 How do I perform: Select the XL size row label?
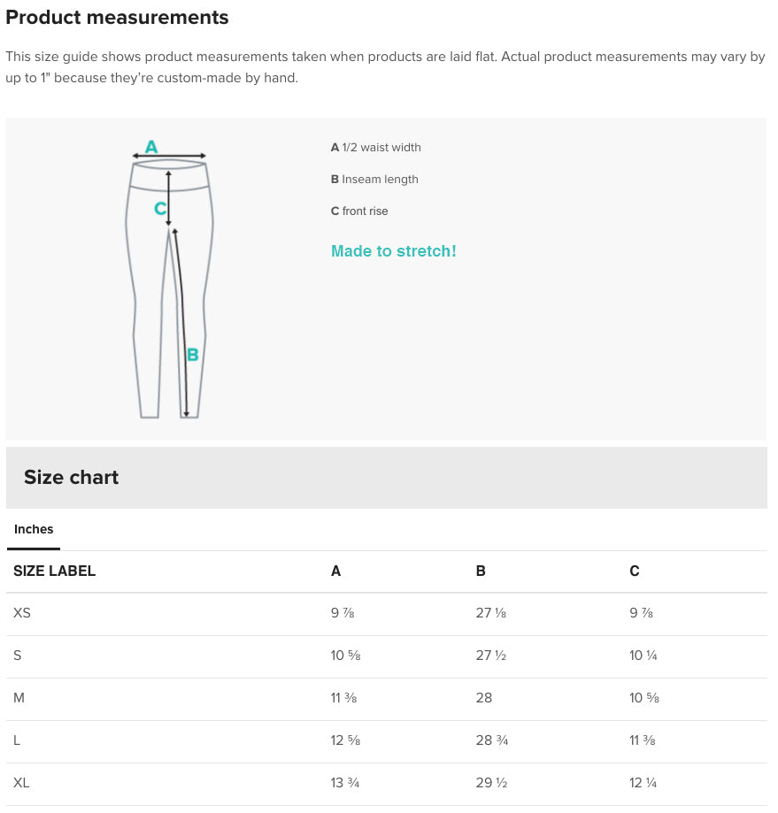(x=21, y=783)
